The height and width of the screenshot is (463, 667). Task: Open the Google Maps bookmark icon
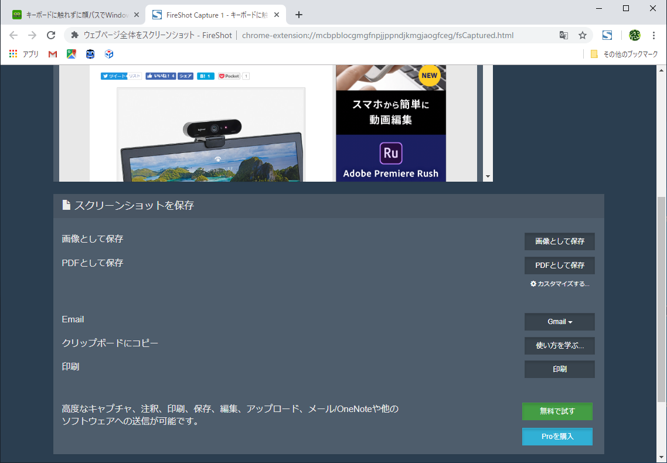[x=71, y=54]
